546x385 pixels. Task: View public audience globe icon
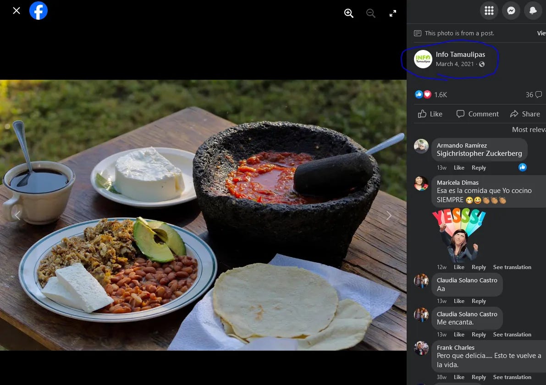(x=481, y=64)
